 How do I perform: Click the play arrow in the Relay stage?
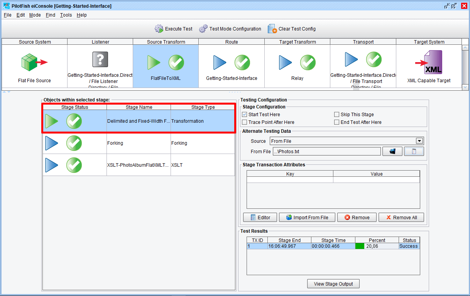click(x=286, y=63)
